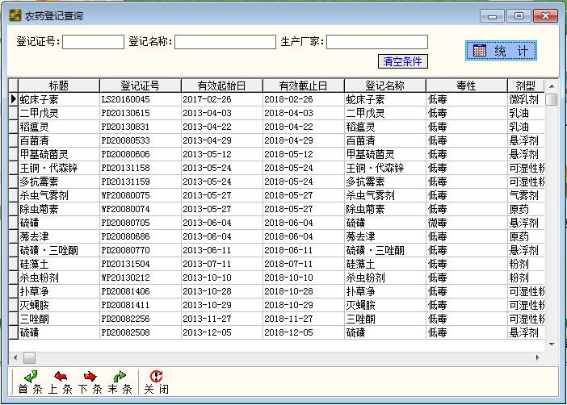The image size is (567, 405).
Task: Go to next record (下条) arrow icon
Action: 90,377
